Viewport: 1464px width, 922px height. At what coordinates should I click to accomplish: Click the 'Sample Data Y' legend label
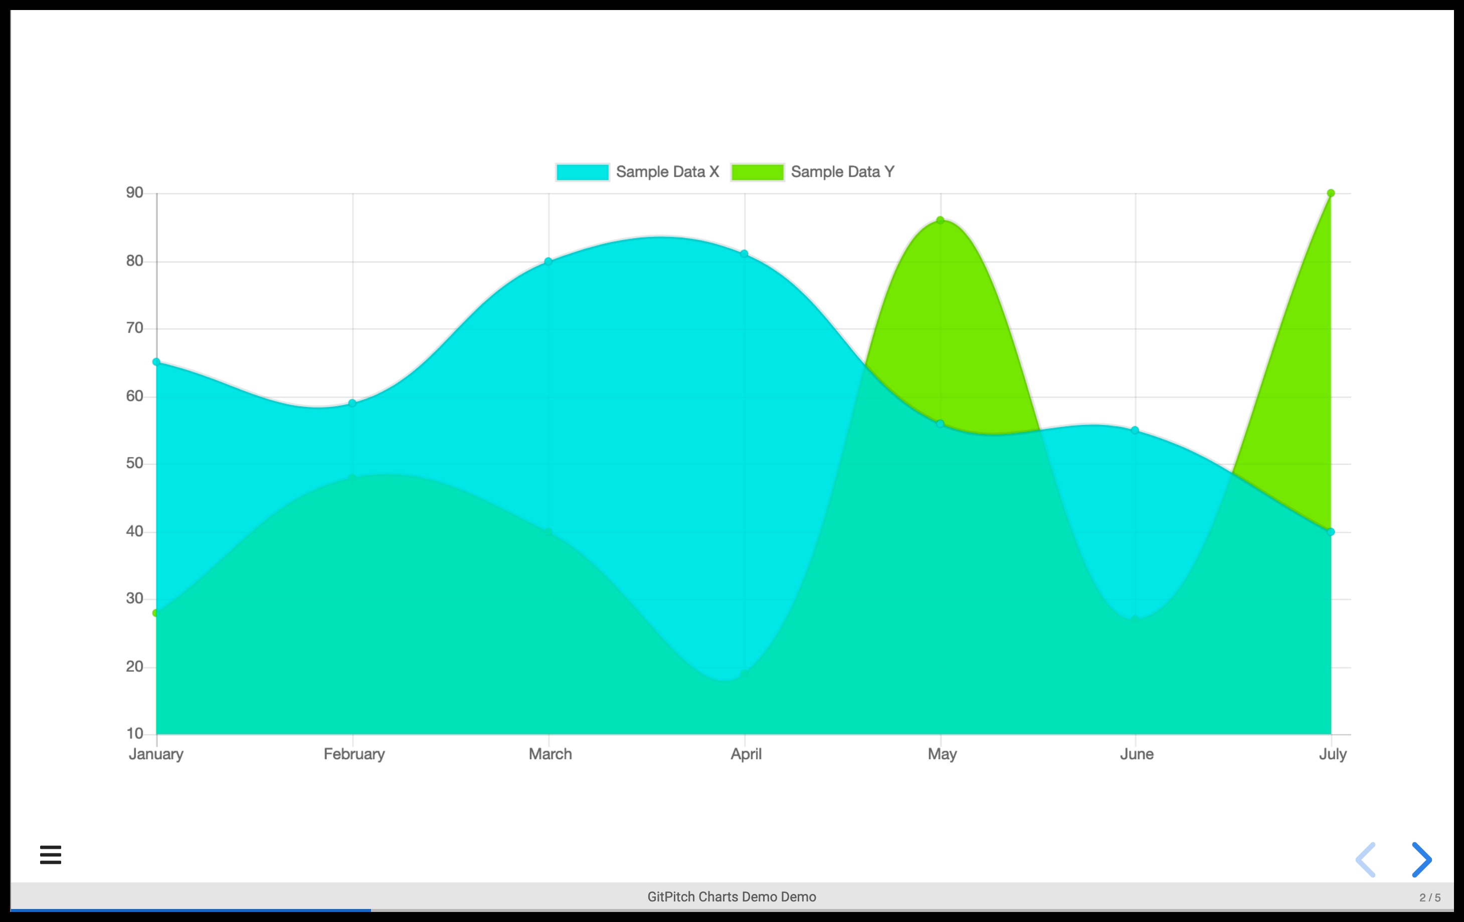842,172
